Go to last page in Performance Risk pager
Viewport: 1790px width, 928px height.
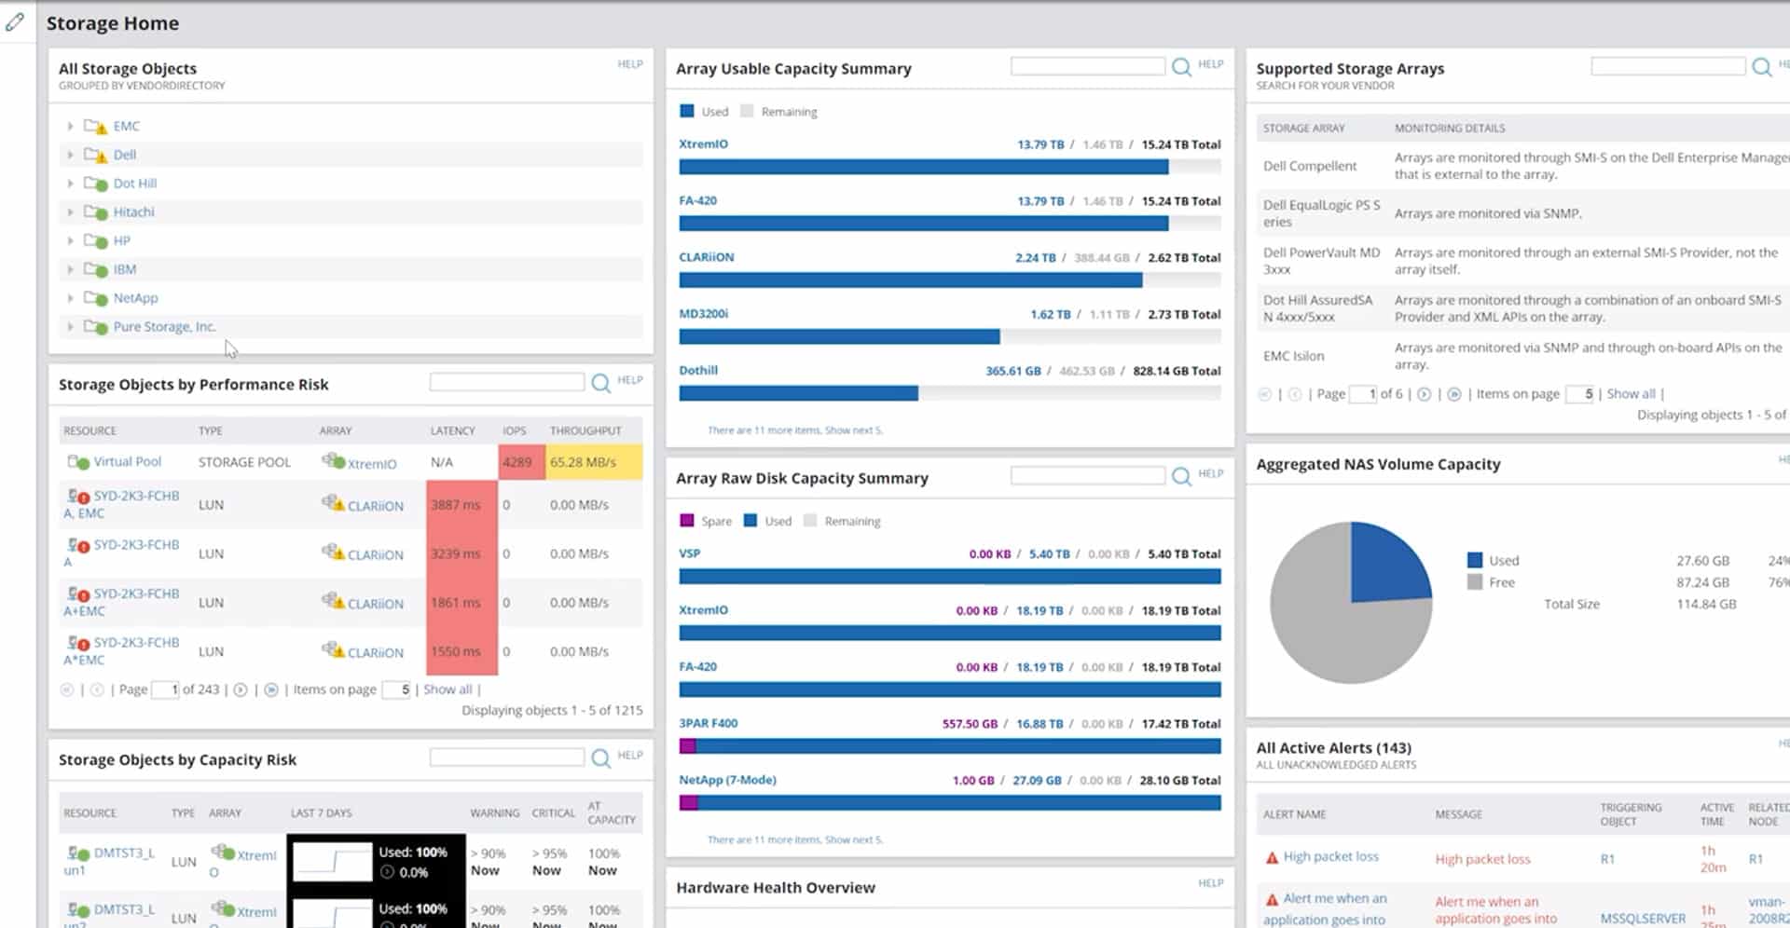coord(271,690)
